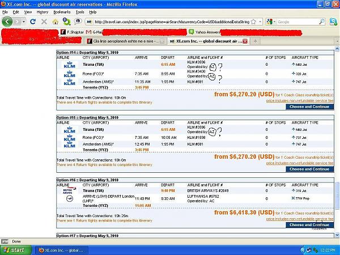Open a new tab with plus button
This screenshot has height=255, width=340.
tap(255, 41)
